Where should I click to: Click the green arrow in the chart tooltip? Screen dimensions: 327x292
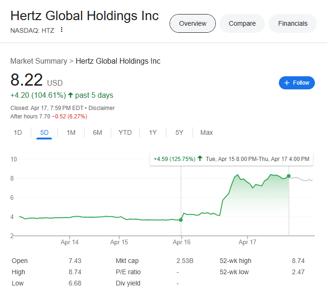200,158
